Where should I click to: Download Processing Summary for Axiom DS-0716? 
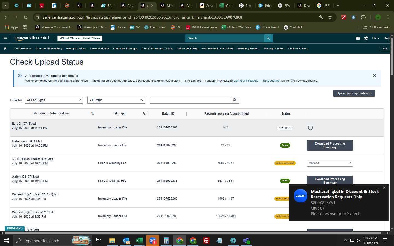[330, 181]
